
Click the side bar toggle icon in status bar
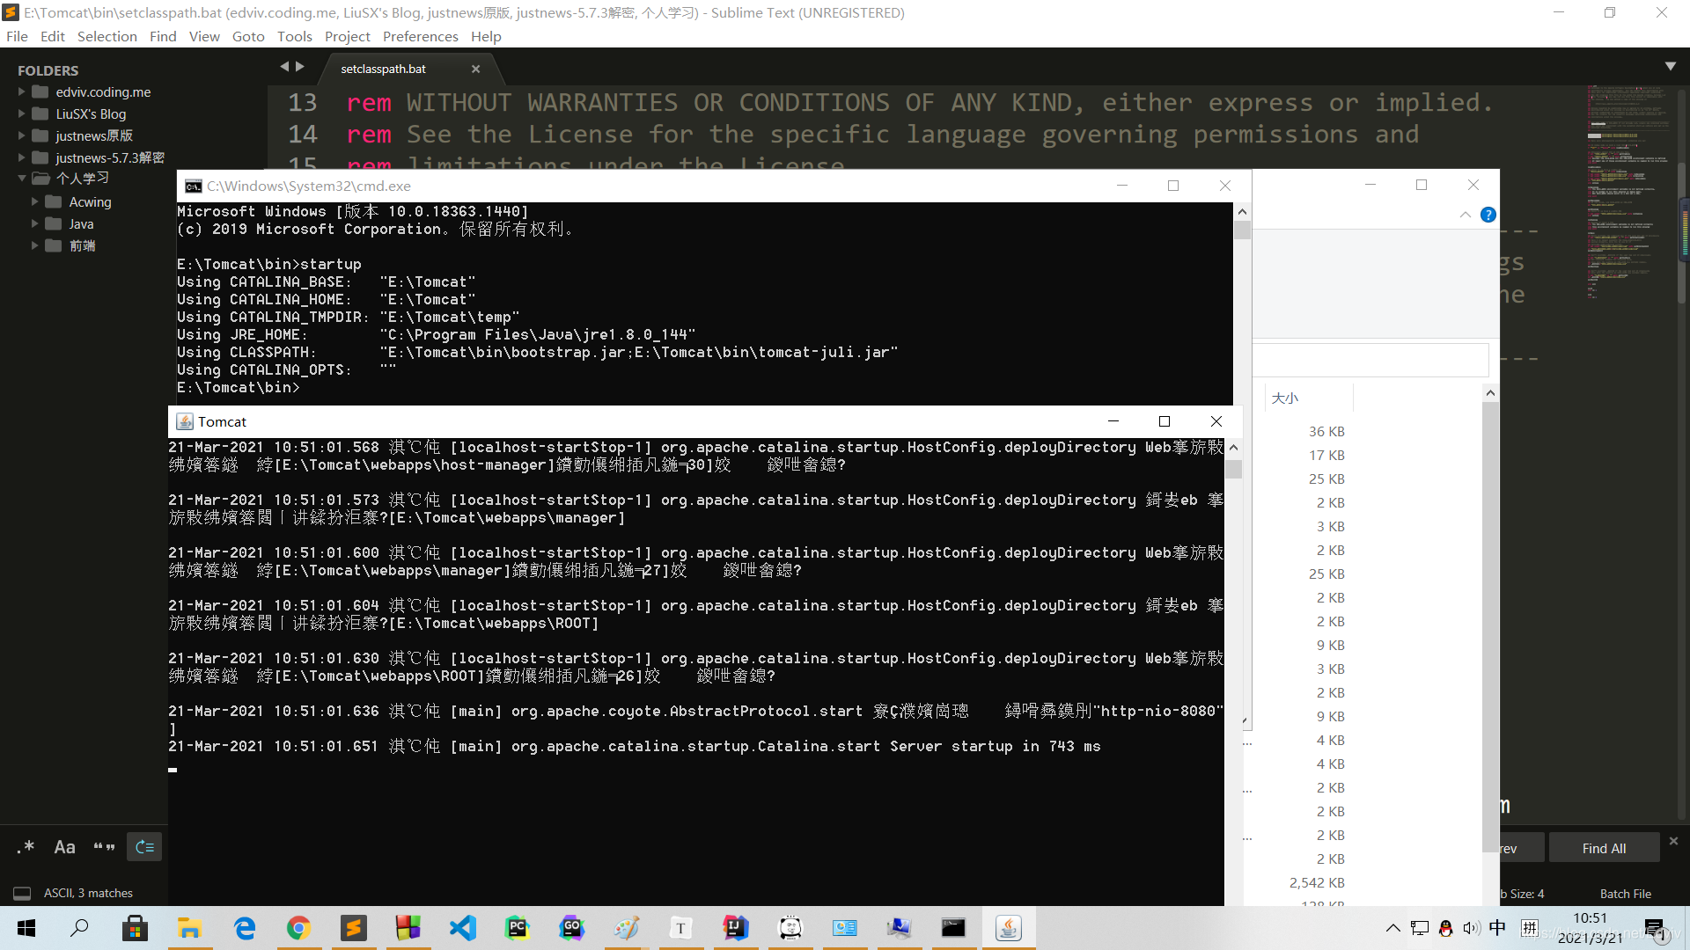22,893
